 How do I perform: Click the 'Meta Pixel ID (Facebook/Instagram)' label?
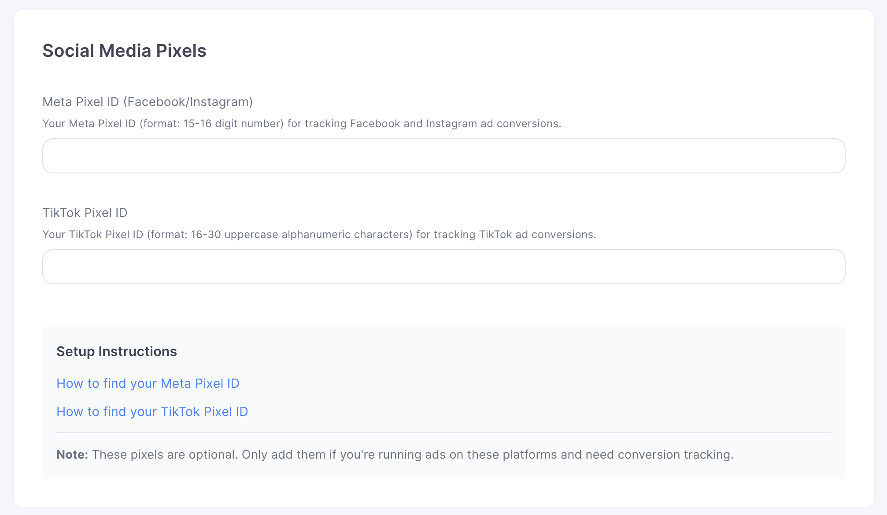point(147,102)
